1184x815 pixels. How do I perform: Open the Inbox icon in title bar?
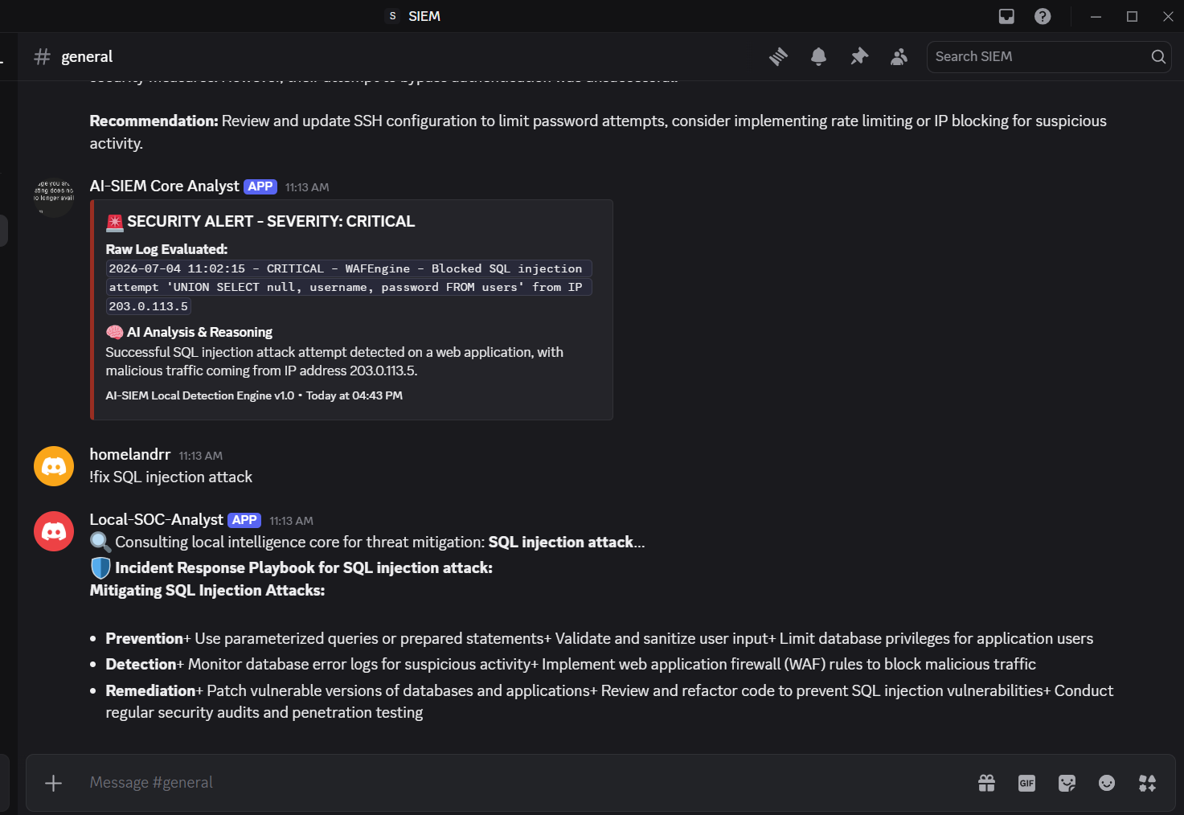(x=1006, y=16)
